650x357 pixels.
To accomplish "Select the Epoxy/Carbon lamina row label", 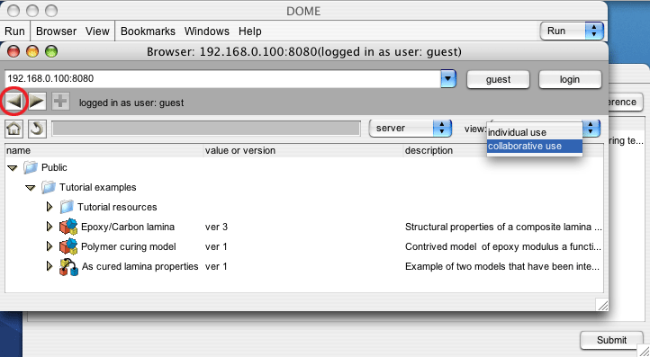I will click(128, 227).
